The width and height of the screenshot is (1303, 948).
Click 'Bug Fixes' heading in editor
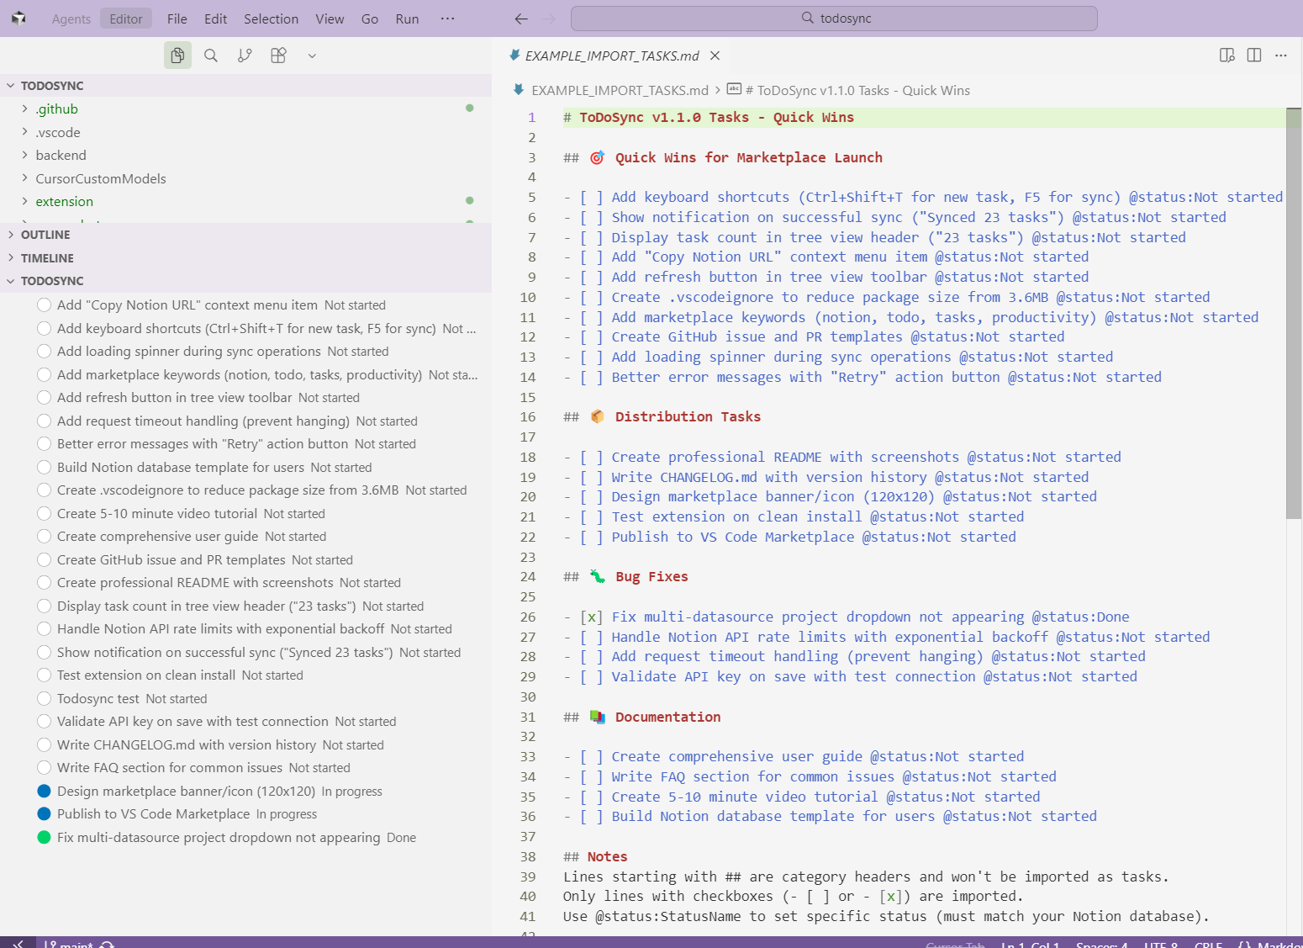(x=651, y=576)
